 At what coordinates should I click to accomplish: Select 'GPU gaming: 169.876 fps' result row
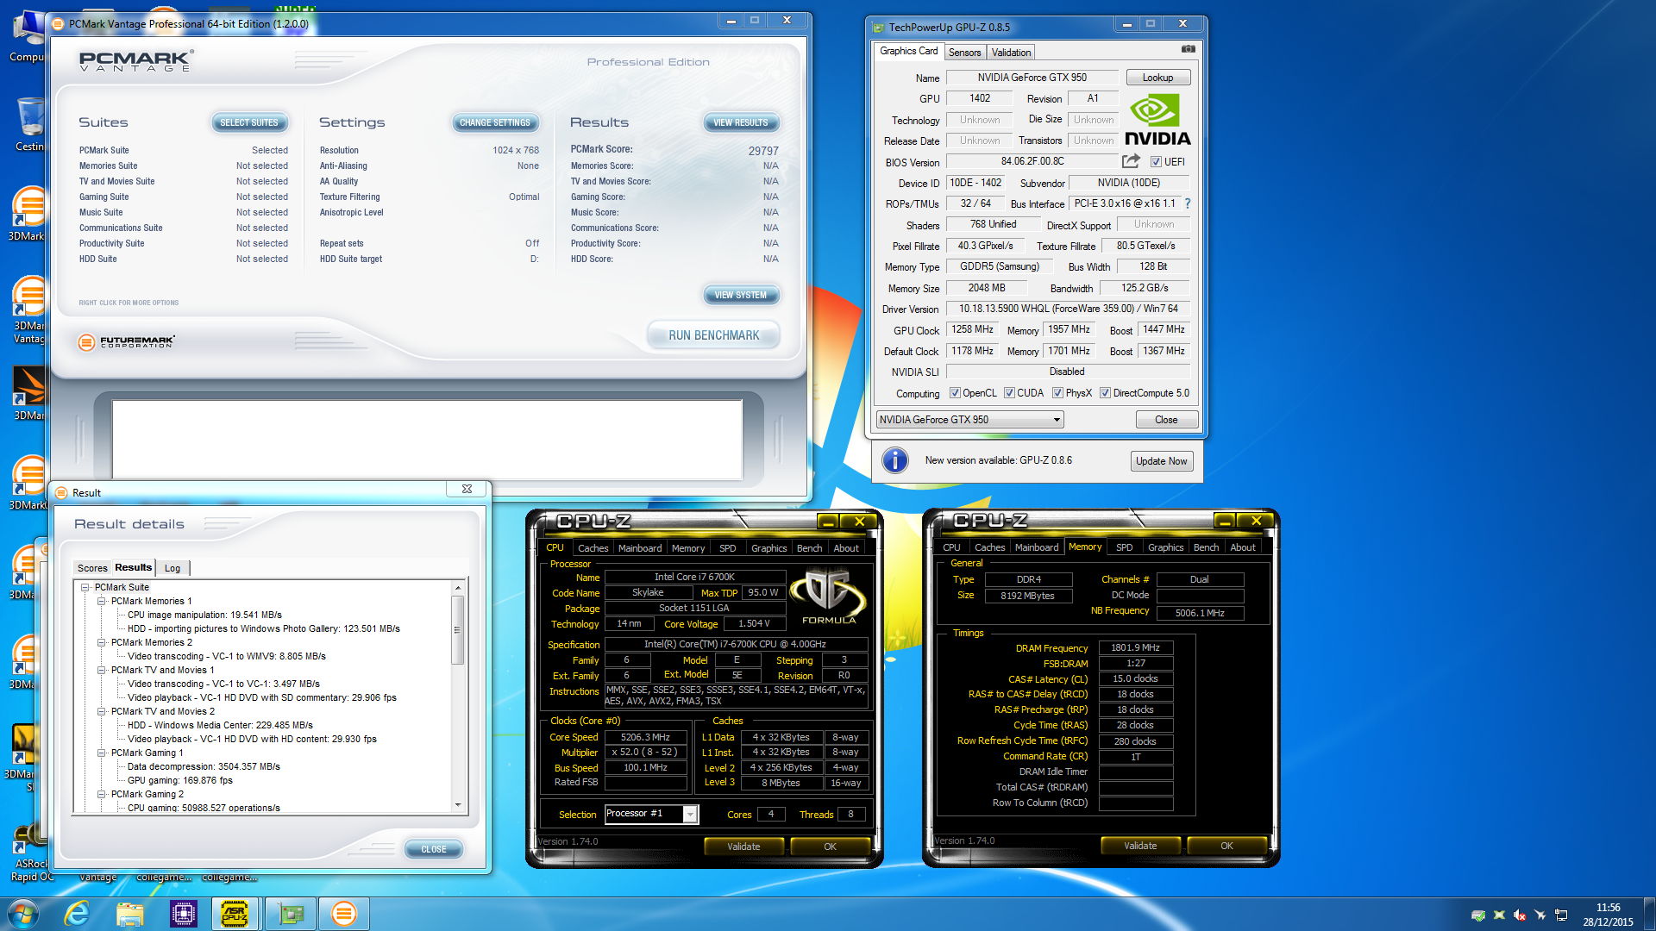click(x=179, y=781)
